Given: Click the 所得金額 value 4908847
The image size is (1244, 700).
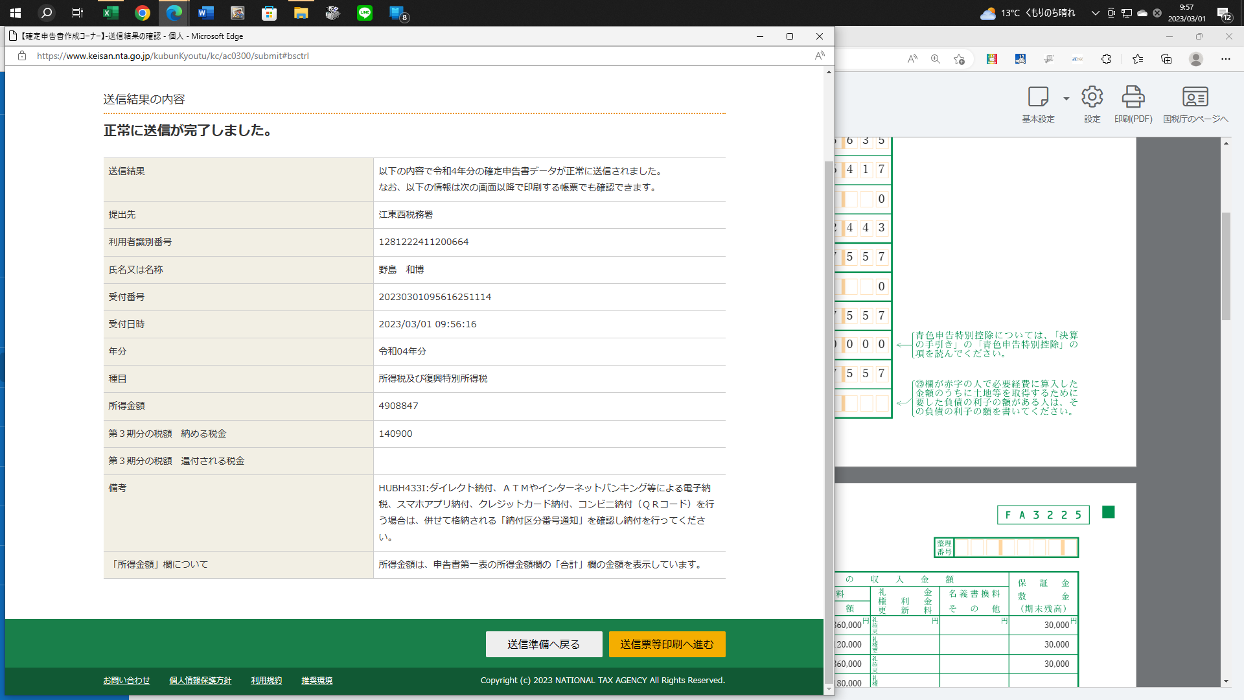Looking at the screenshot, I should pos(398,406).
